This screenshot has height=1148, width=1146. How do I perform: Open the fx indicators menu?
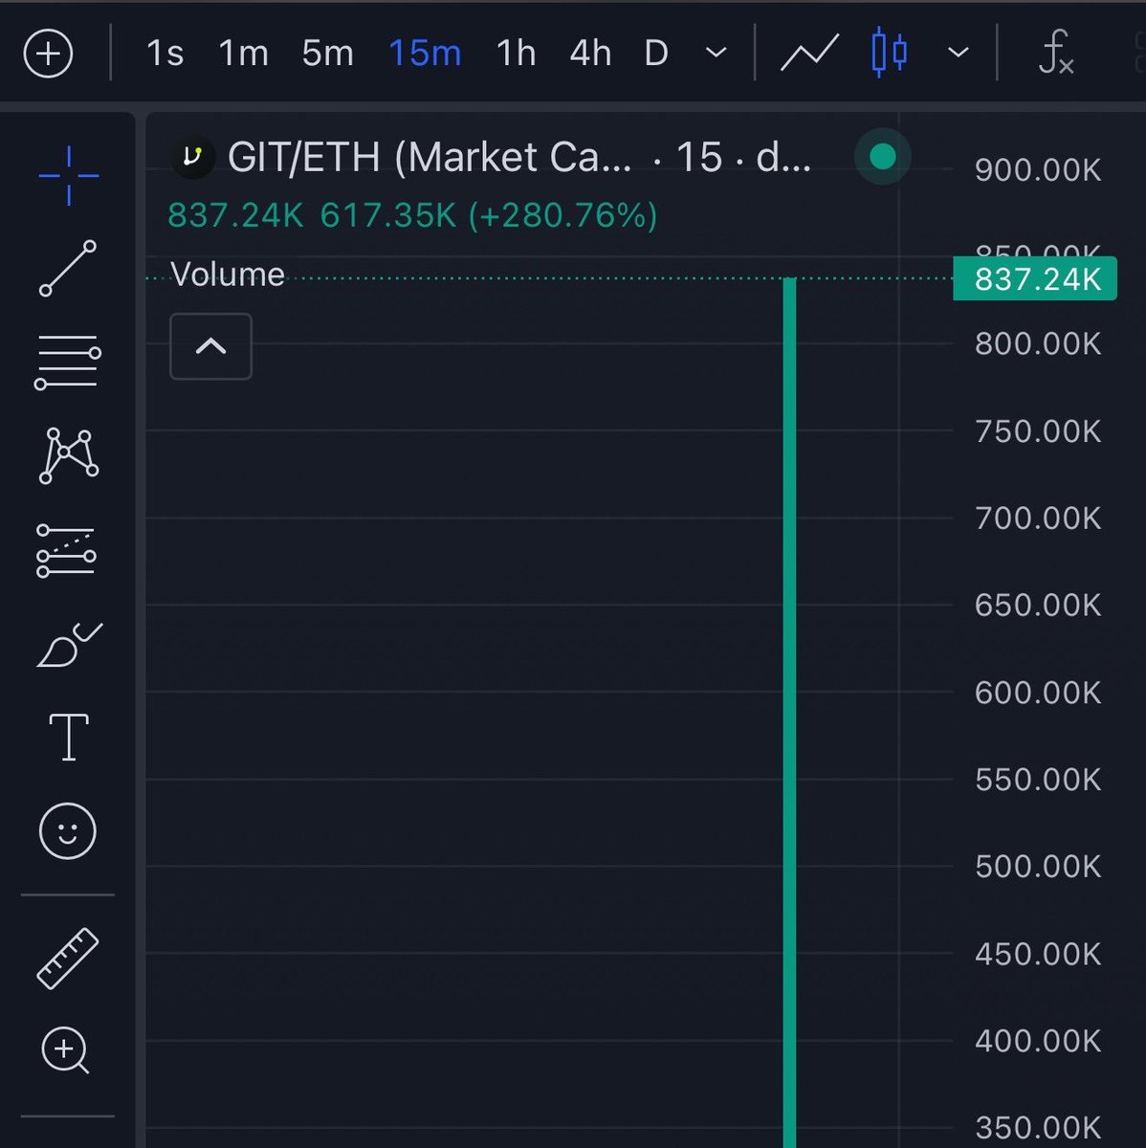(x=1056, y=54)
